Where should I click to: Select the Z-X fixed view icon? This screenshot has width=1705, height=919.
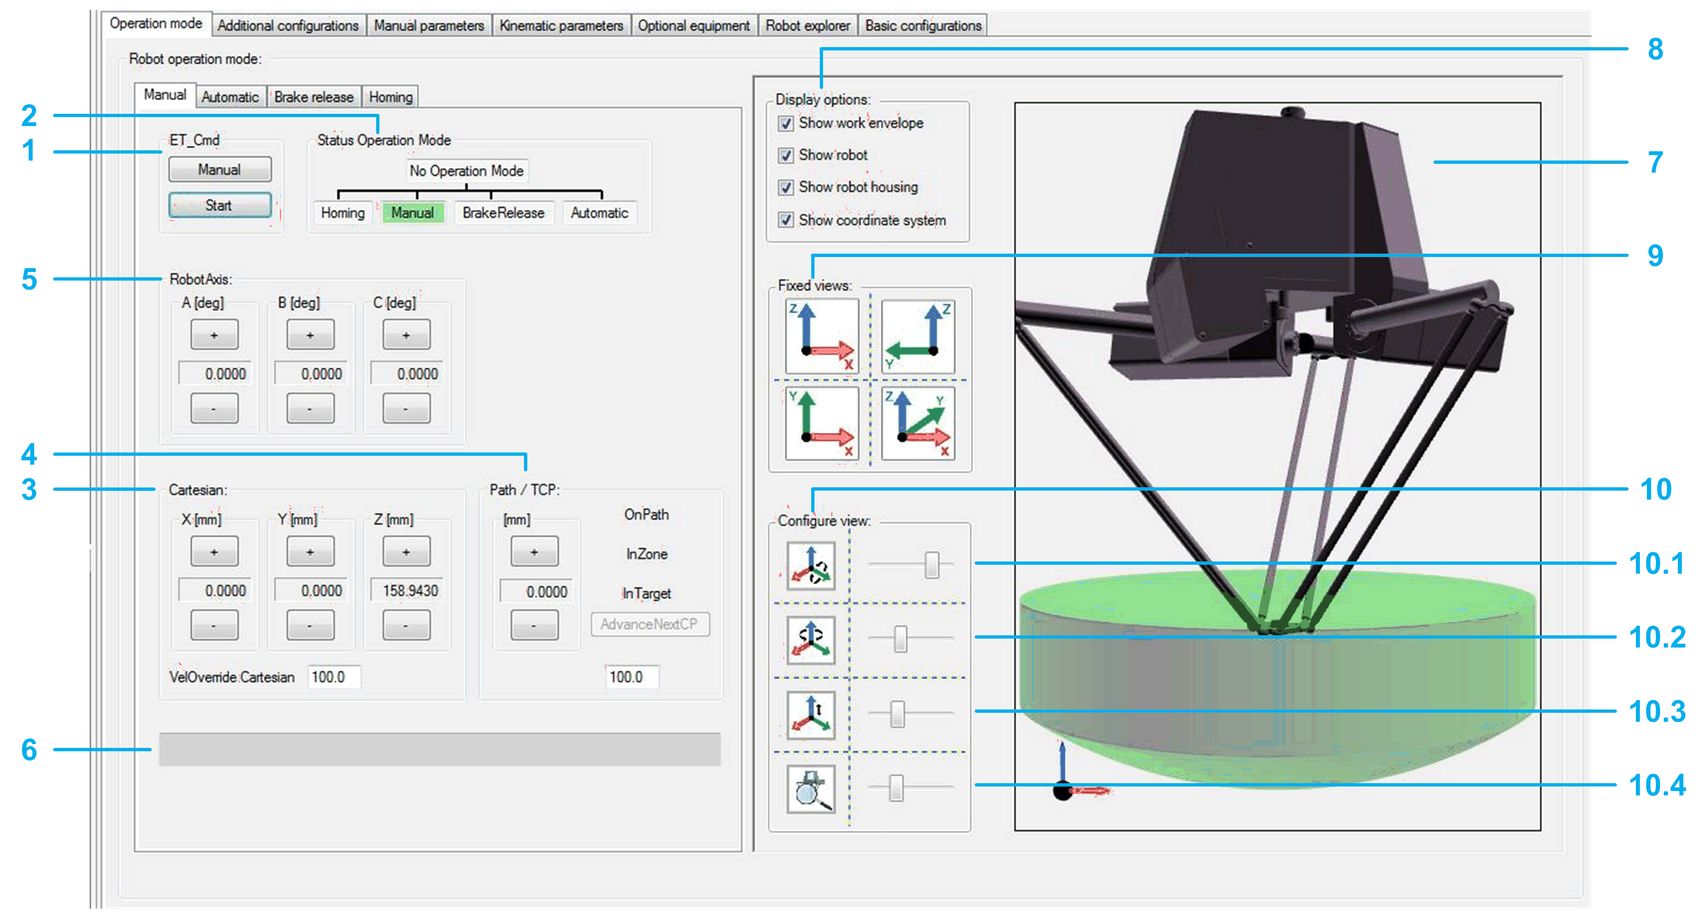point(822,336)
